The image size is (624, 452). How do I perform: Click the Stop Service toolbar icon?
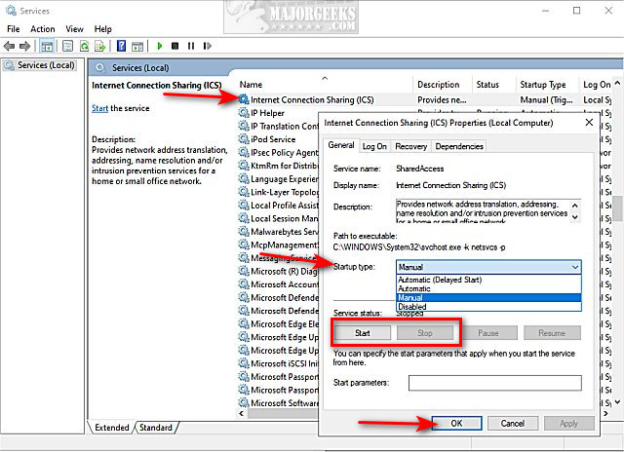pyautogui.click(x=175, y=46)
